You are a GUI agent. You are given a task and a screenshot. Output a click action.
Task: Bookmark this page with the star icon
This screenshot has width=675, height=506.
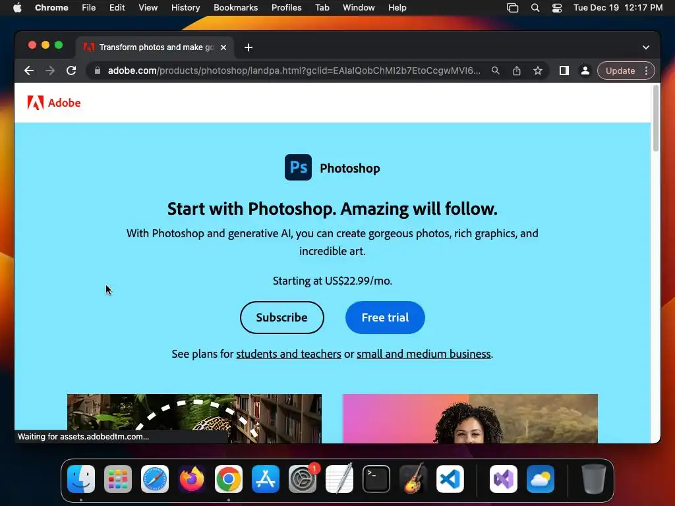(538, 70)
